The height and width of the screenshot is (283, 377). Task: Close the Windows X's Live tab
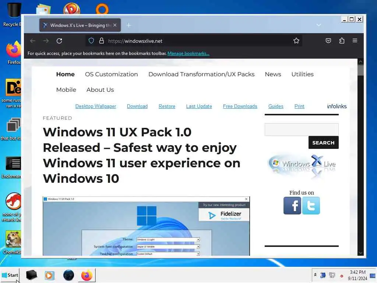[115, 25]
